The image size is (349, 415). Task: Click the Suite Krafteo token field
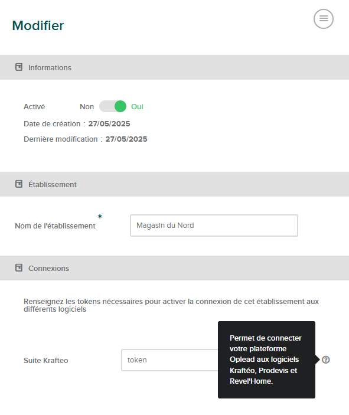click(x=169, y=360)
